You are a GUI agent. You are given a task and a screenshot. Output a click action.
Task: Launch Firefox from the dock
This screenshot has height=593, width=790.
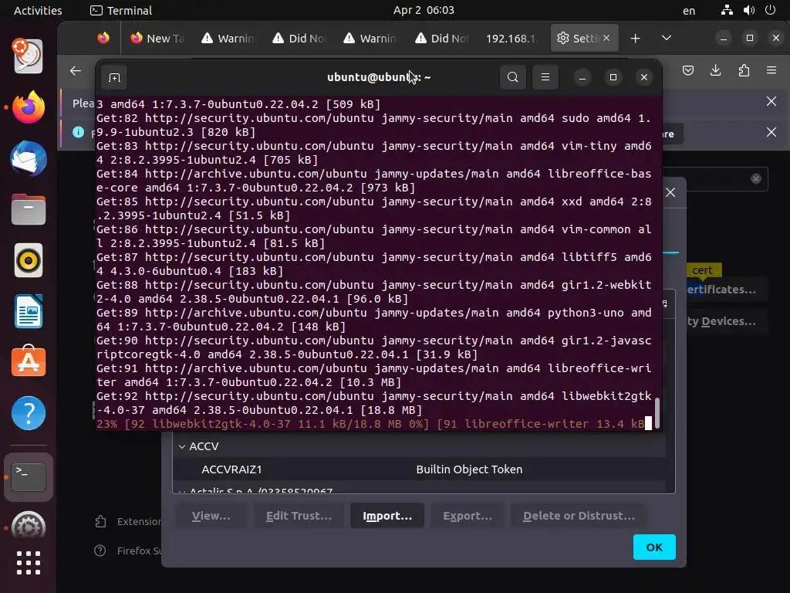[x=29, y=107]
